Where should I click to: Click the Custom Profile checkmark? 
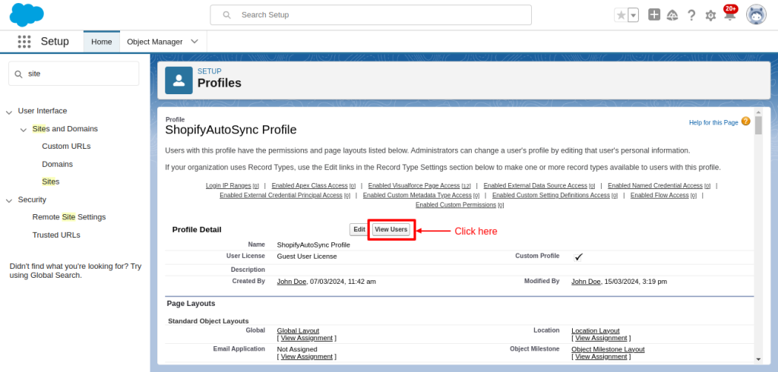coord(578,257)
